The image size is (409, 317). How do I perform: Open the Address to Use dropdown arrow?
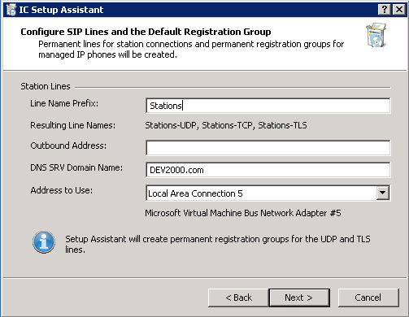[383, 193]
